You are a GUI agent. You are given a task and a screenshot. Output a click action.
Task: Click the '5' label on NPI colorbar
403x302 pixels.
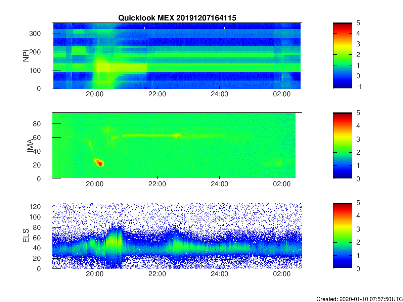coord(358,23)
